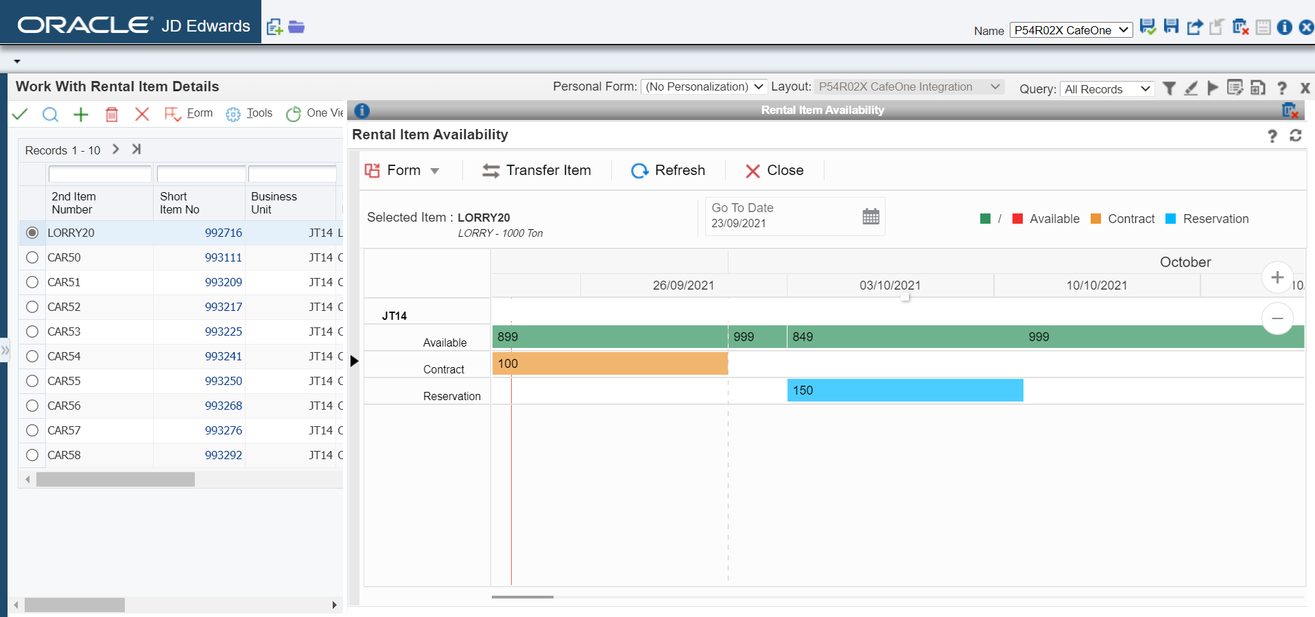Open the Name P54R02X CafeOne dropdown

click(x=1071, y=30)
